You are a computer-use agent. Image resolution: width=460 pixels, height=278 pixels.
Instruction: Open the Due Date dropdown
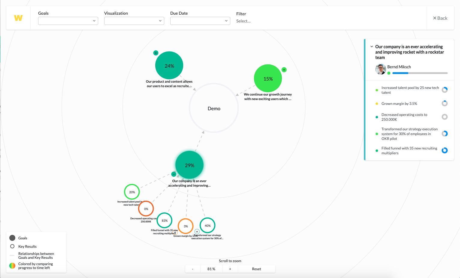200,21
